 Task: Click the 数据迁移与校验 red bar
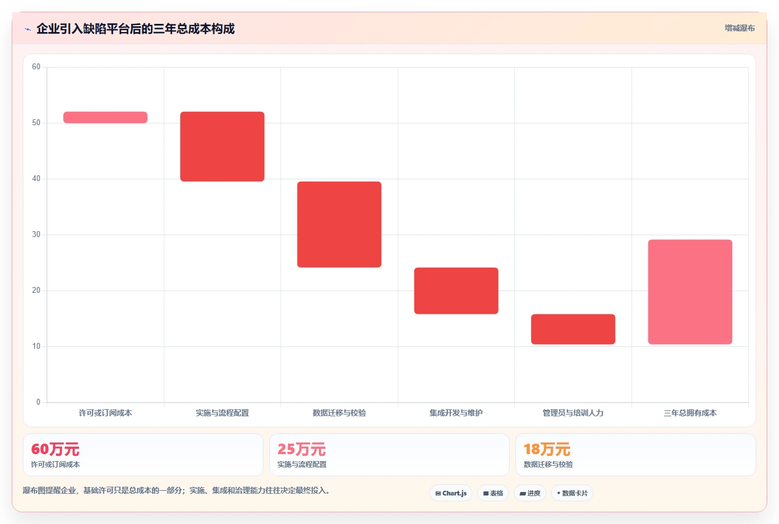click(339, 225)
